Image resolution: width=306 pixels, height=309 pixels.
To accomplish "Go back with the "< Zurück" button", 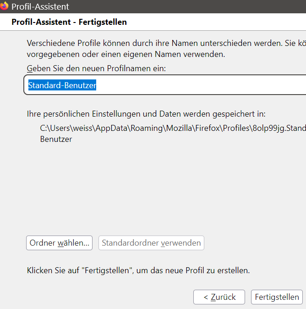I will [219, 297].
